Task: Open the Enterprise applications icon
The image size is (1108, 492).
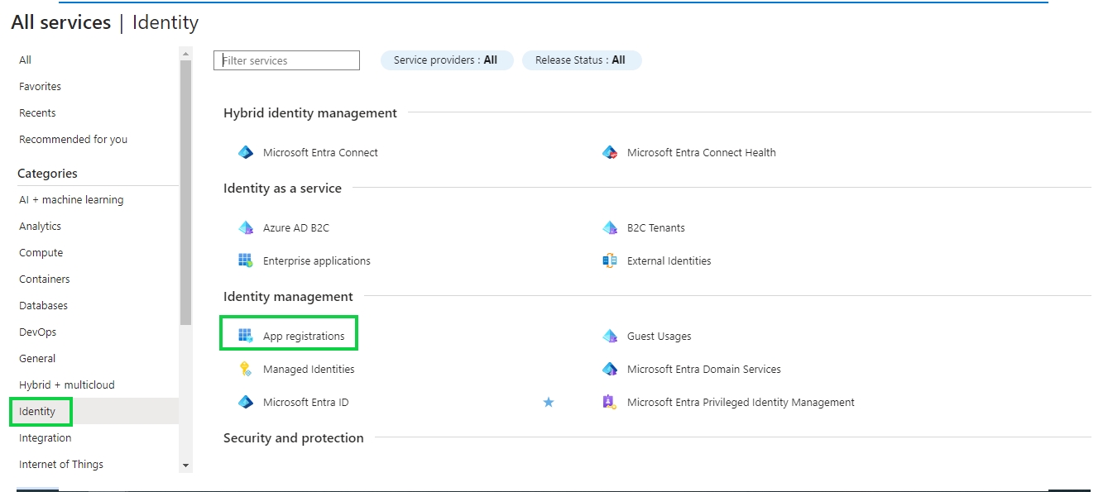Action: coord(245,260)
